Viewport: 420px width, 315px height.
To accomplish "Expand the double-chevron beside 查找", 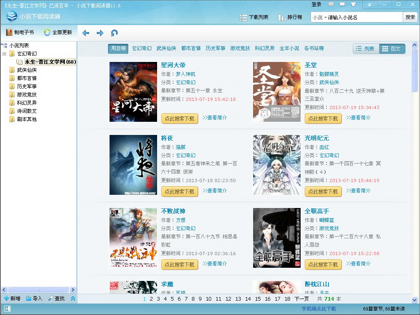I will tap(73, 299).
